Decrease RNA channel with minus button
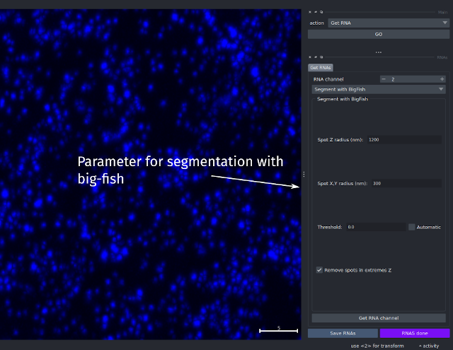The image size is (453, 350). pos(384,79)
